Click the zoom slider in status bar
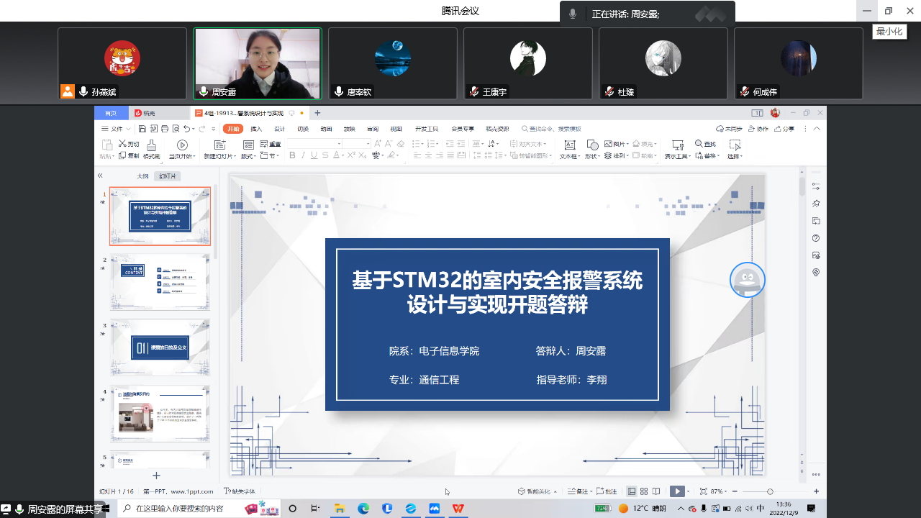 [x=770, y=491]
